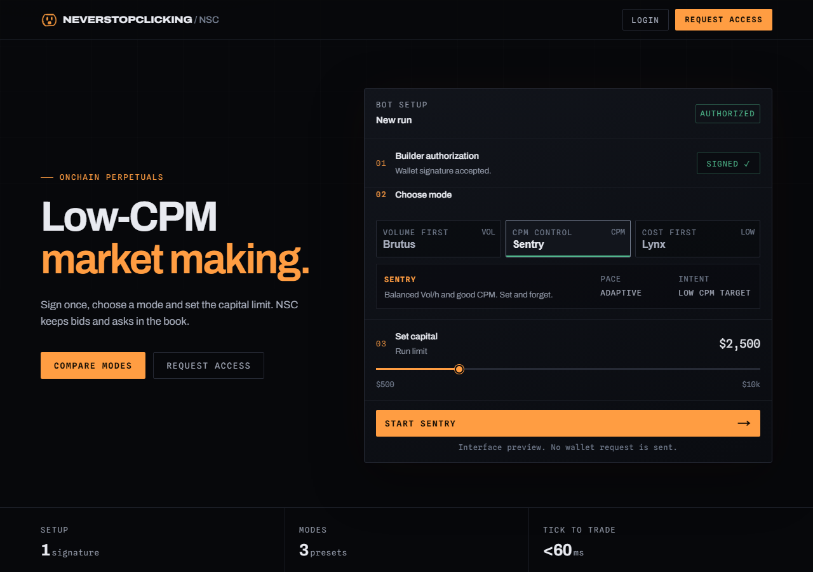The width and height of the screenshot is (813, 572).
Task: Click the "3 presets" modes stat
Action: pos(323,550)
